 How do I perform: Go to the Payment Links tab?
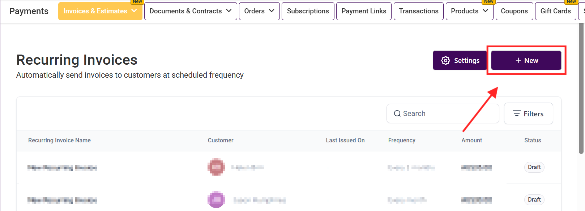pos(364,11)
